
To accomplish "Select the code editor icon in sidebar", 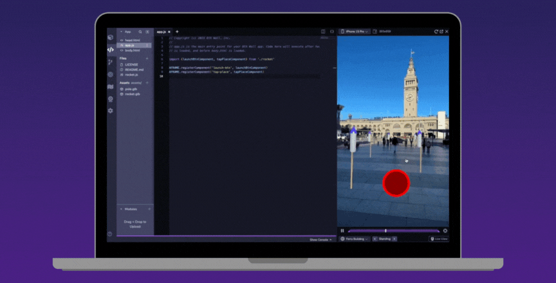I will [x=111, y=50].
